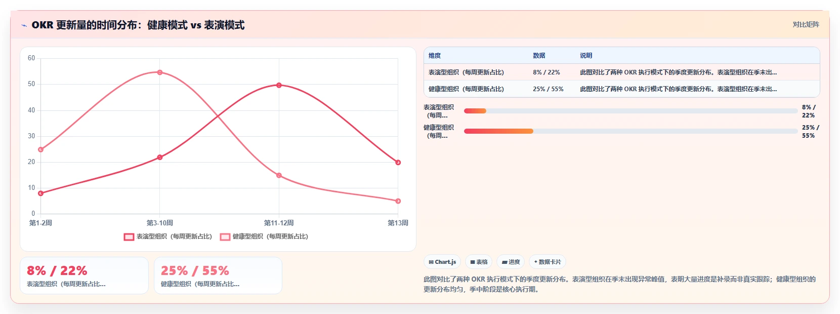Click the 25% / 55% data card
Image resolution: width=840 pixels, height=314 pixels.
point(218,276)
